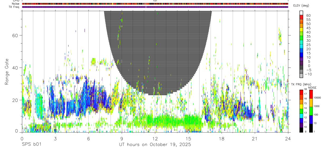324x150 pixels.
Task: Click the '151' CPID value at top
Action: point(155,1)
